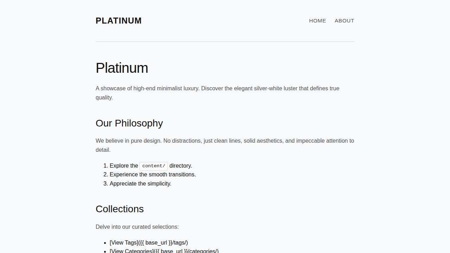Open the HOME navigation link
Viewport: 450px width, 253px height.
click(x=317, y=21)
